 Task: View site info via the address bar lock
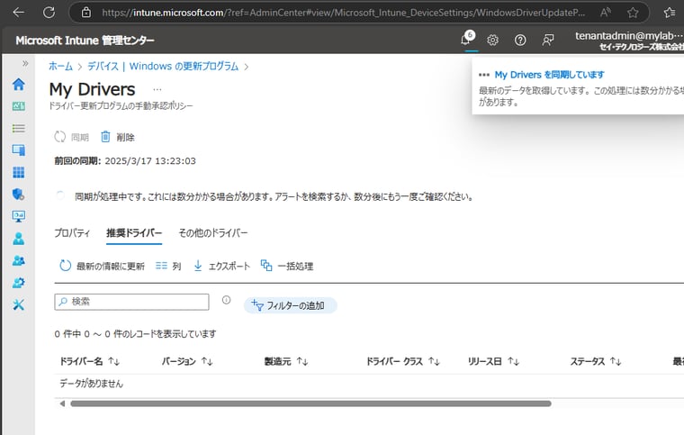[86, 13]
